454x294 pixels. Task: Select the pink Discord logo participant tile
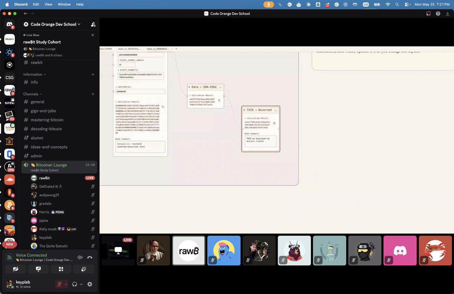pos(400,250)
